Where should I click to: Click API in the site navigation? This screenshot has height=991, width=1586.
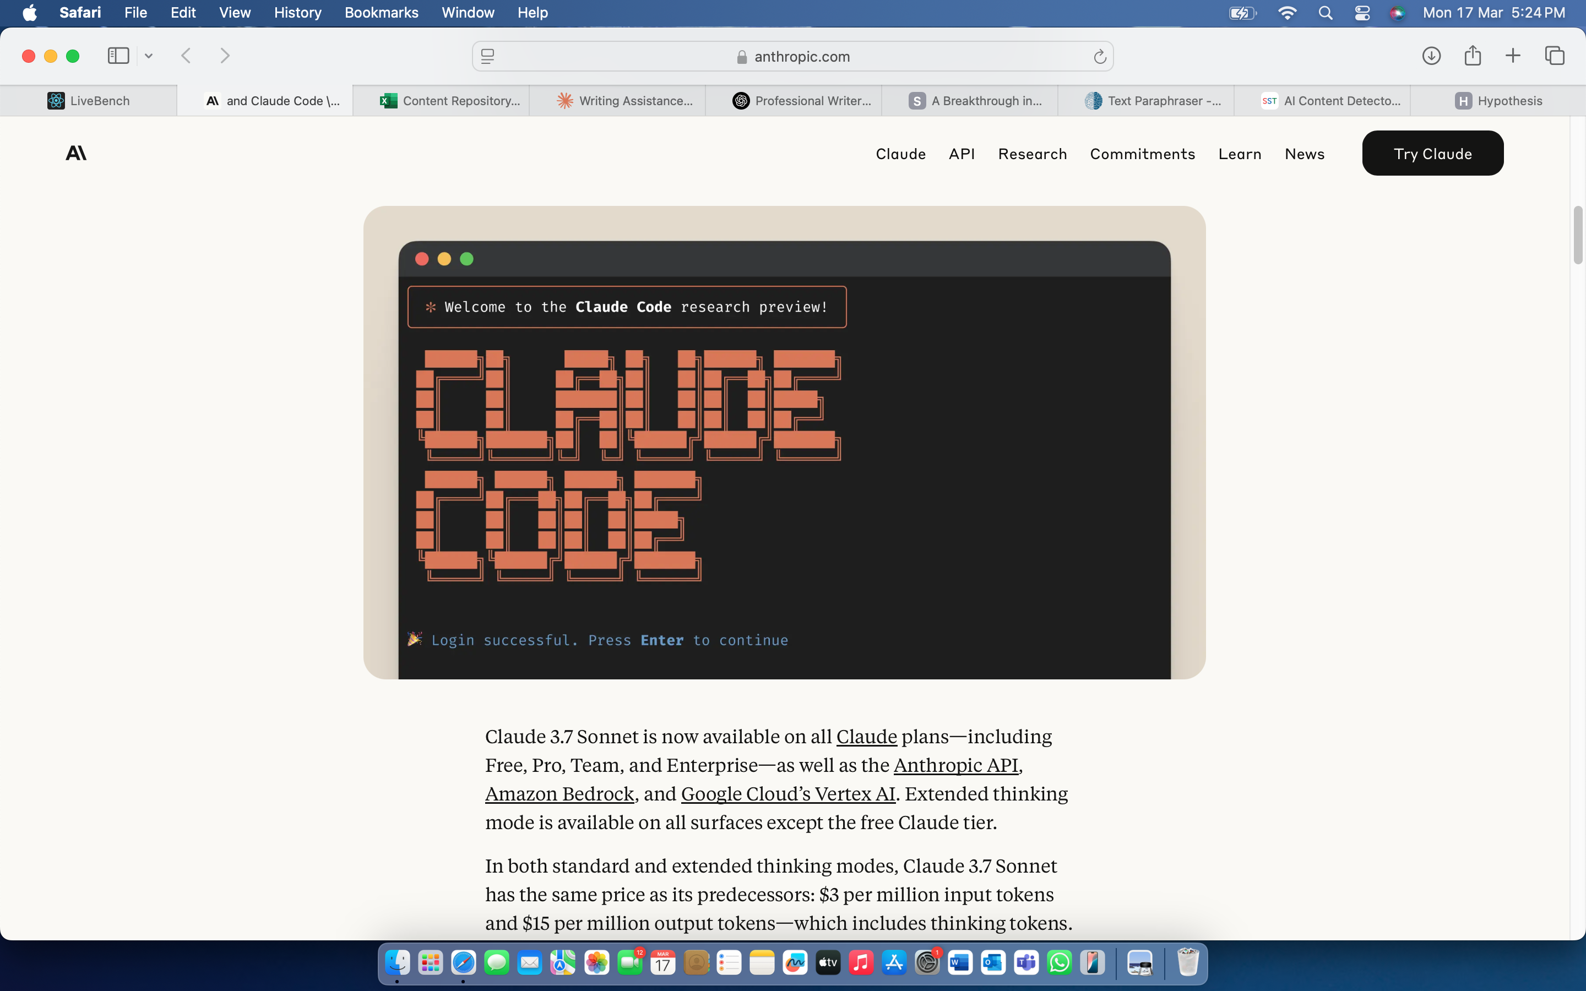point(962,154)
